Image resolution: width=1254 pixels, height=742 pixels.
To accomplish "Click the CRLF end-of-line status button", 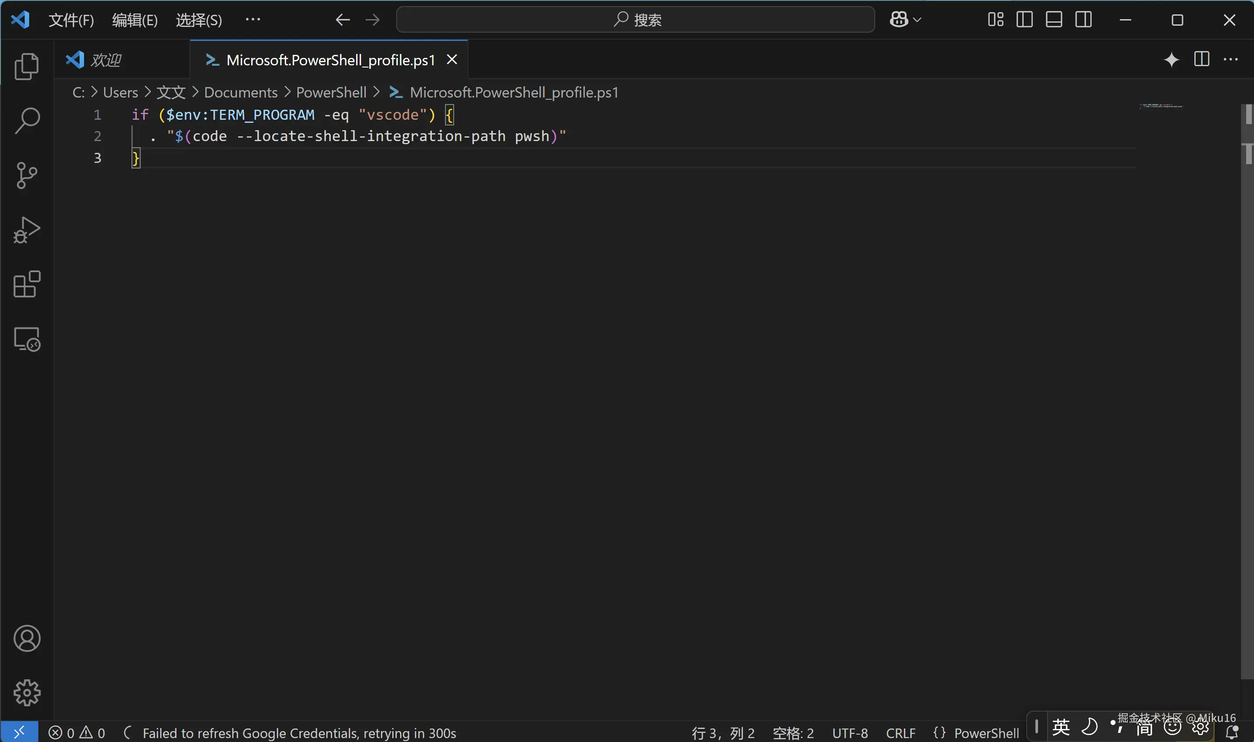I will [900, 733].
